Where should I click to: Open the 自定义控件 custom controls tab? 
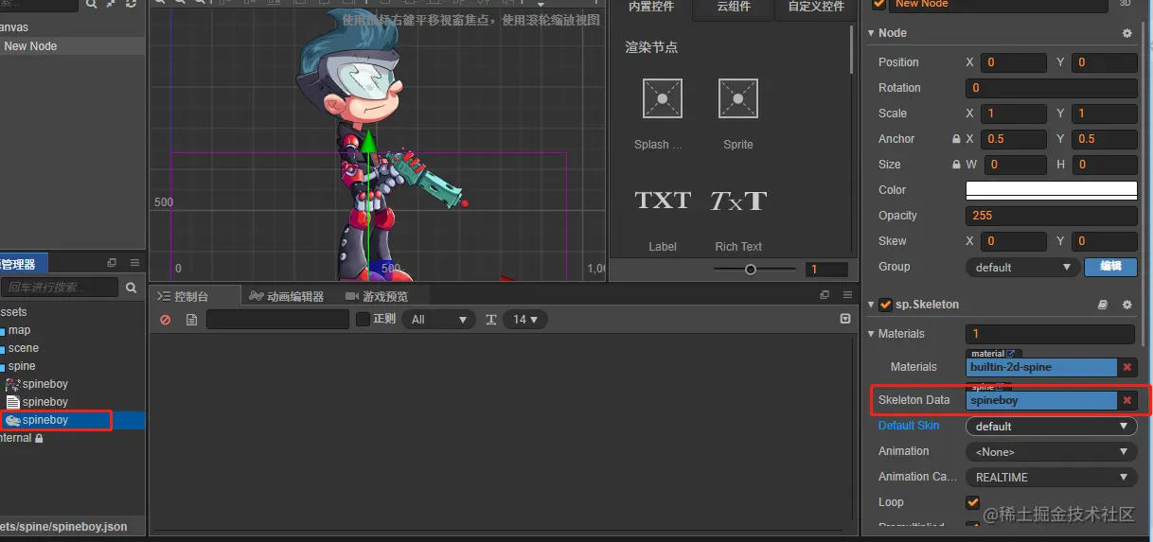[x=816, y=7]
